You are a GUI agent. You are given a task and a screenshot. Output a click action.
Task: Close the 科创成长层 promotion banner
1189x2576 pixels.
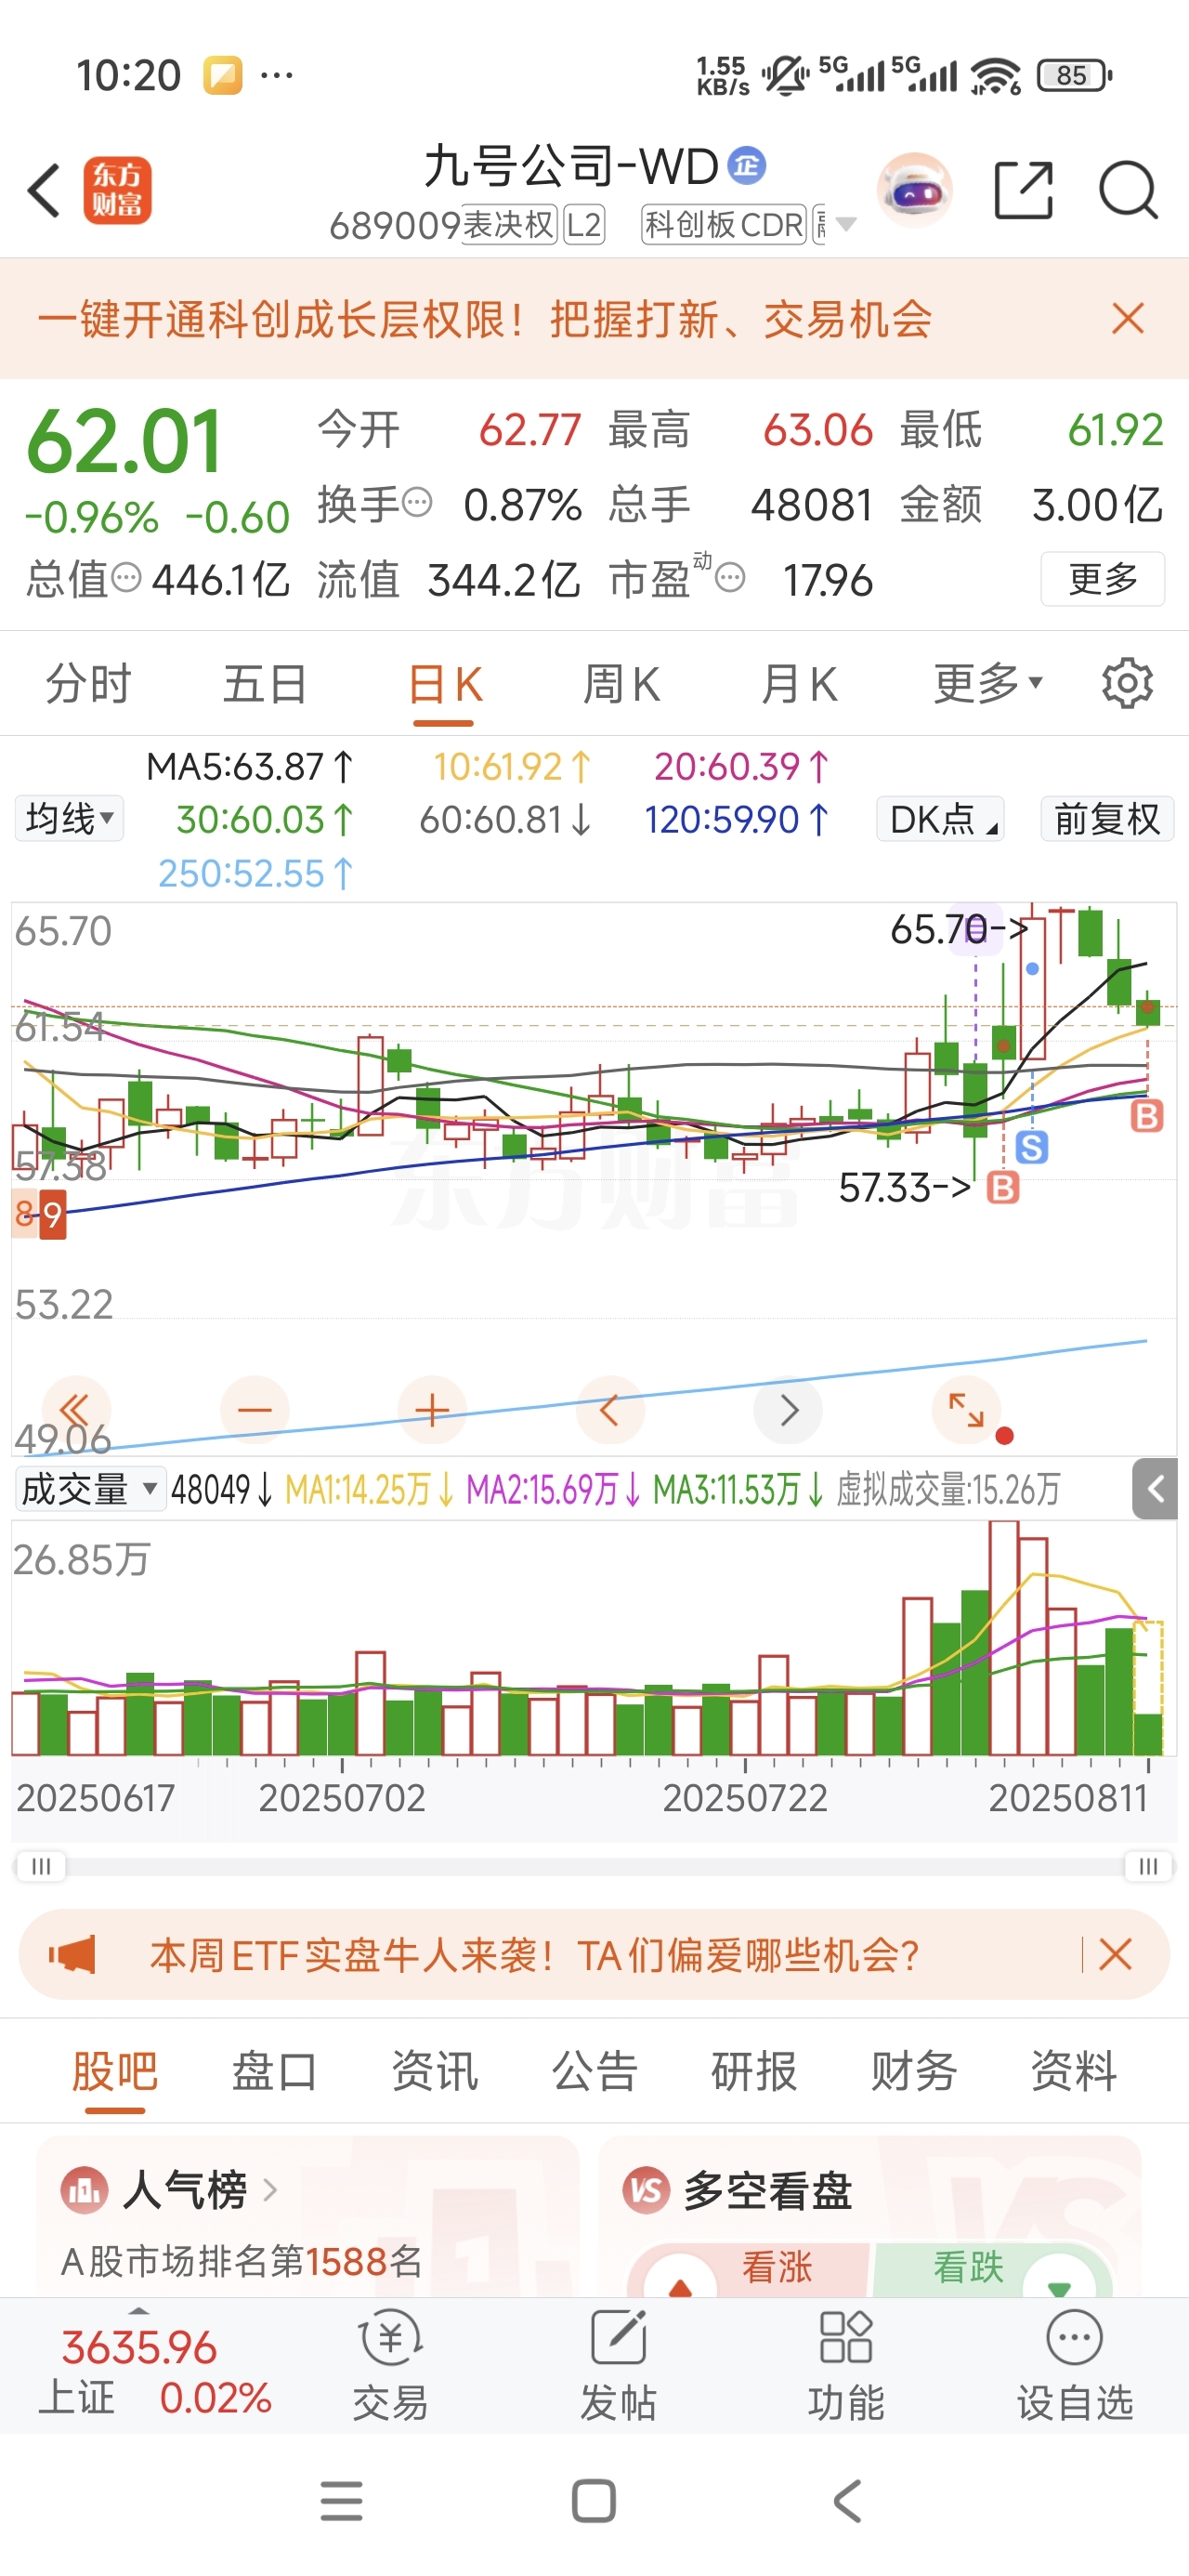click(1128, 319)
